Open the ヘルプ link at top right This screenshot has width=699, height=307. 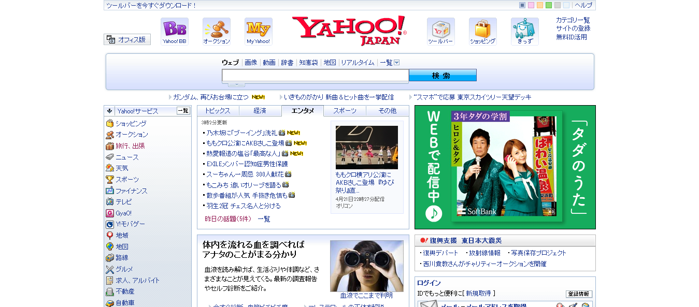[583, 5]
